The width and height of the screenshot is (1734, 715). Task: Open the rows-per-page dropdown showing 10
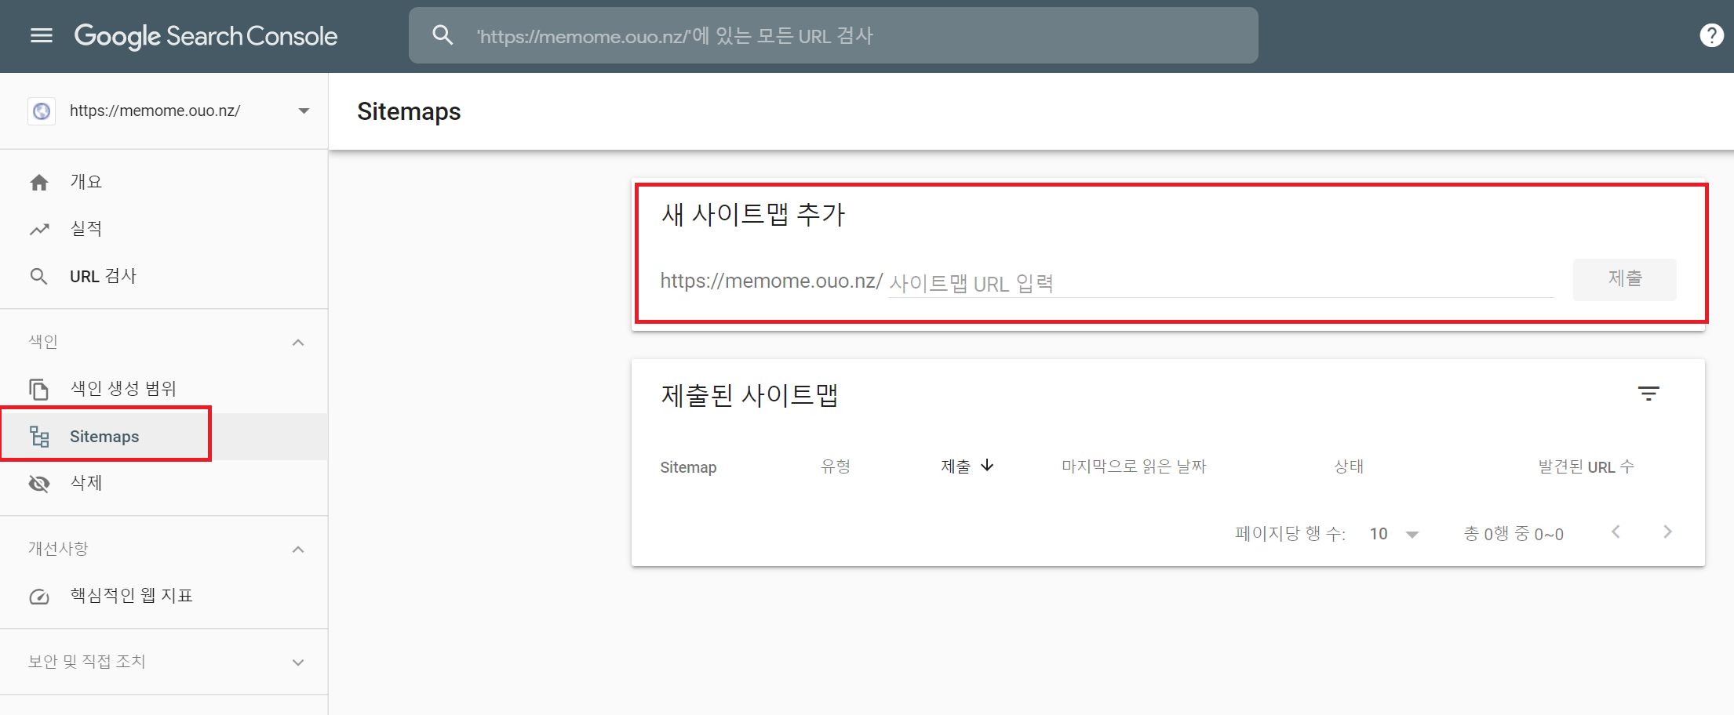click(1394, 534)
